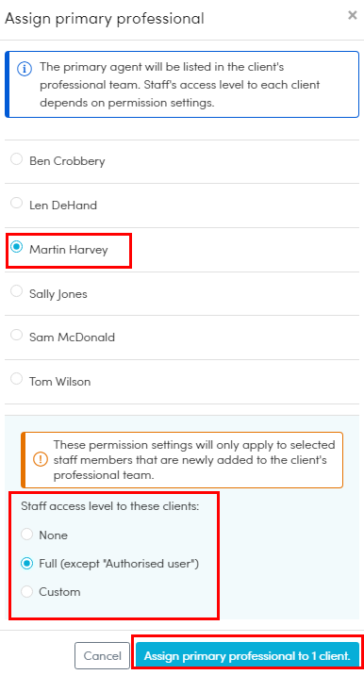Select Ben Crobbery radio button
364x675 pixels.
(x=16, y=159)
